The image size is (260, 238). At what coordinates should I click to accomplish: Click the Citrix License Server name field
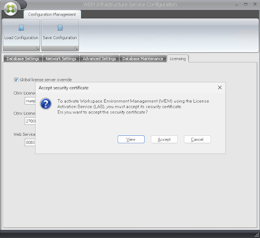coord(30,101)
